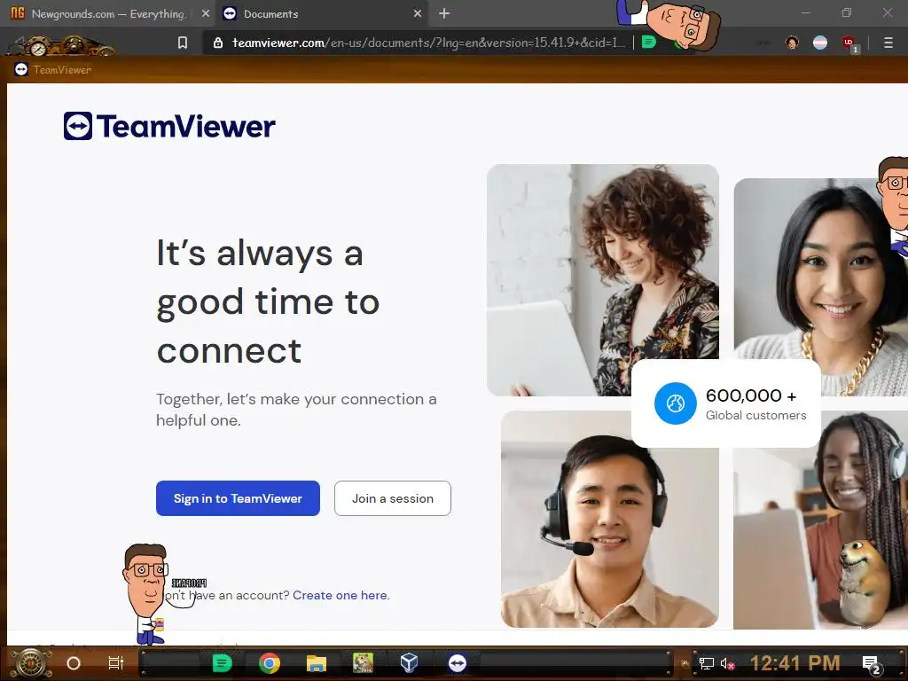
Task: Click the TeamViewer bookmark in bookmarks bar
Action: (x=52, y=69)
